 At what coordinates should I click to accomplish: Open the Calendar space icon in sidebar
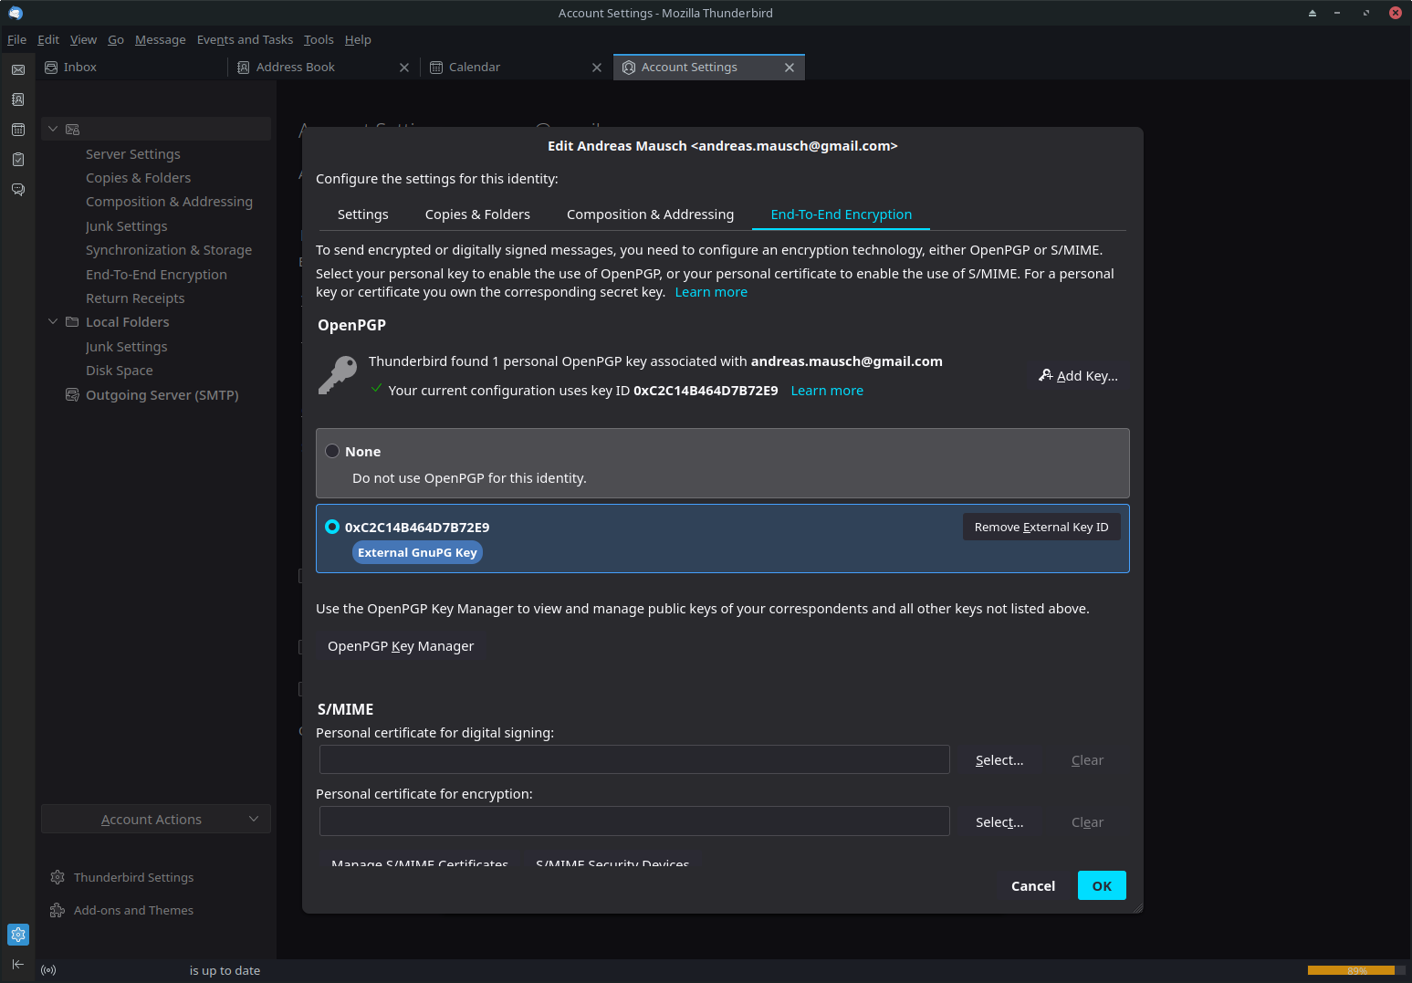click(18, 130)
